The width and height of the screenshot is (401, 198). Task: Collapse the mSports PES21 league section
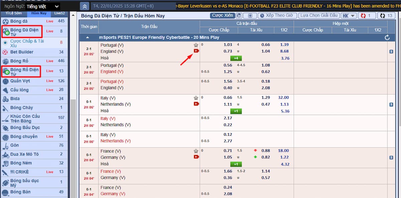pos(88,38)
